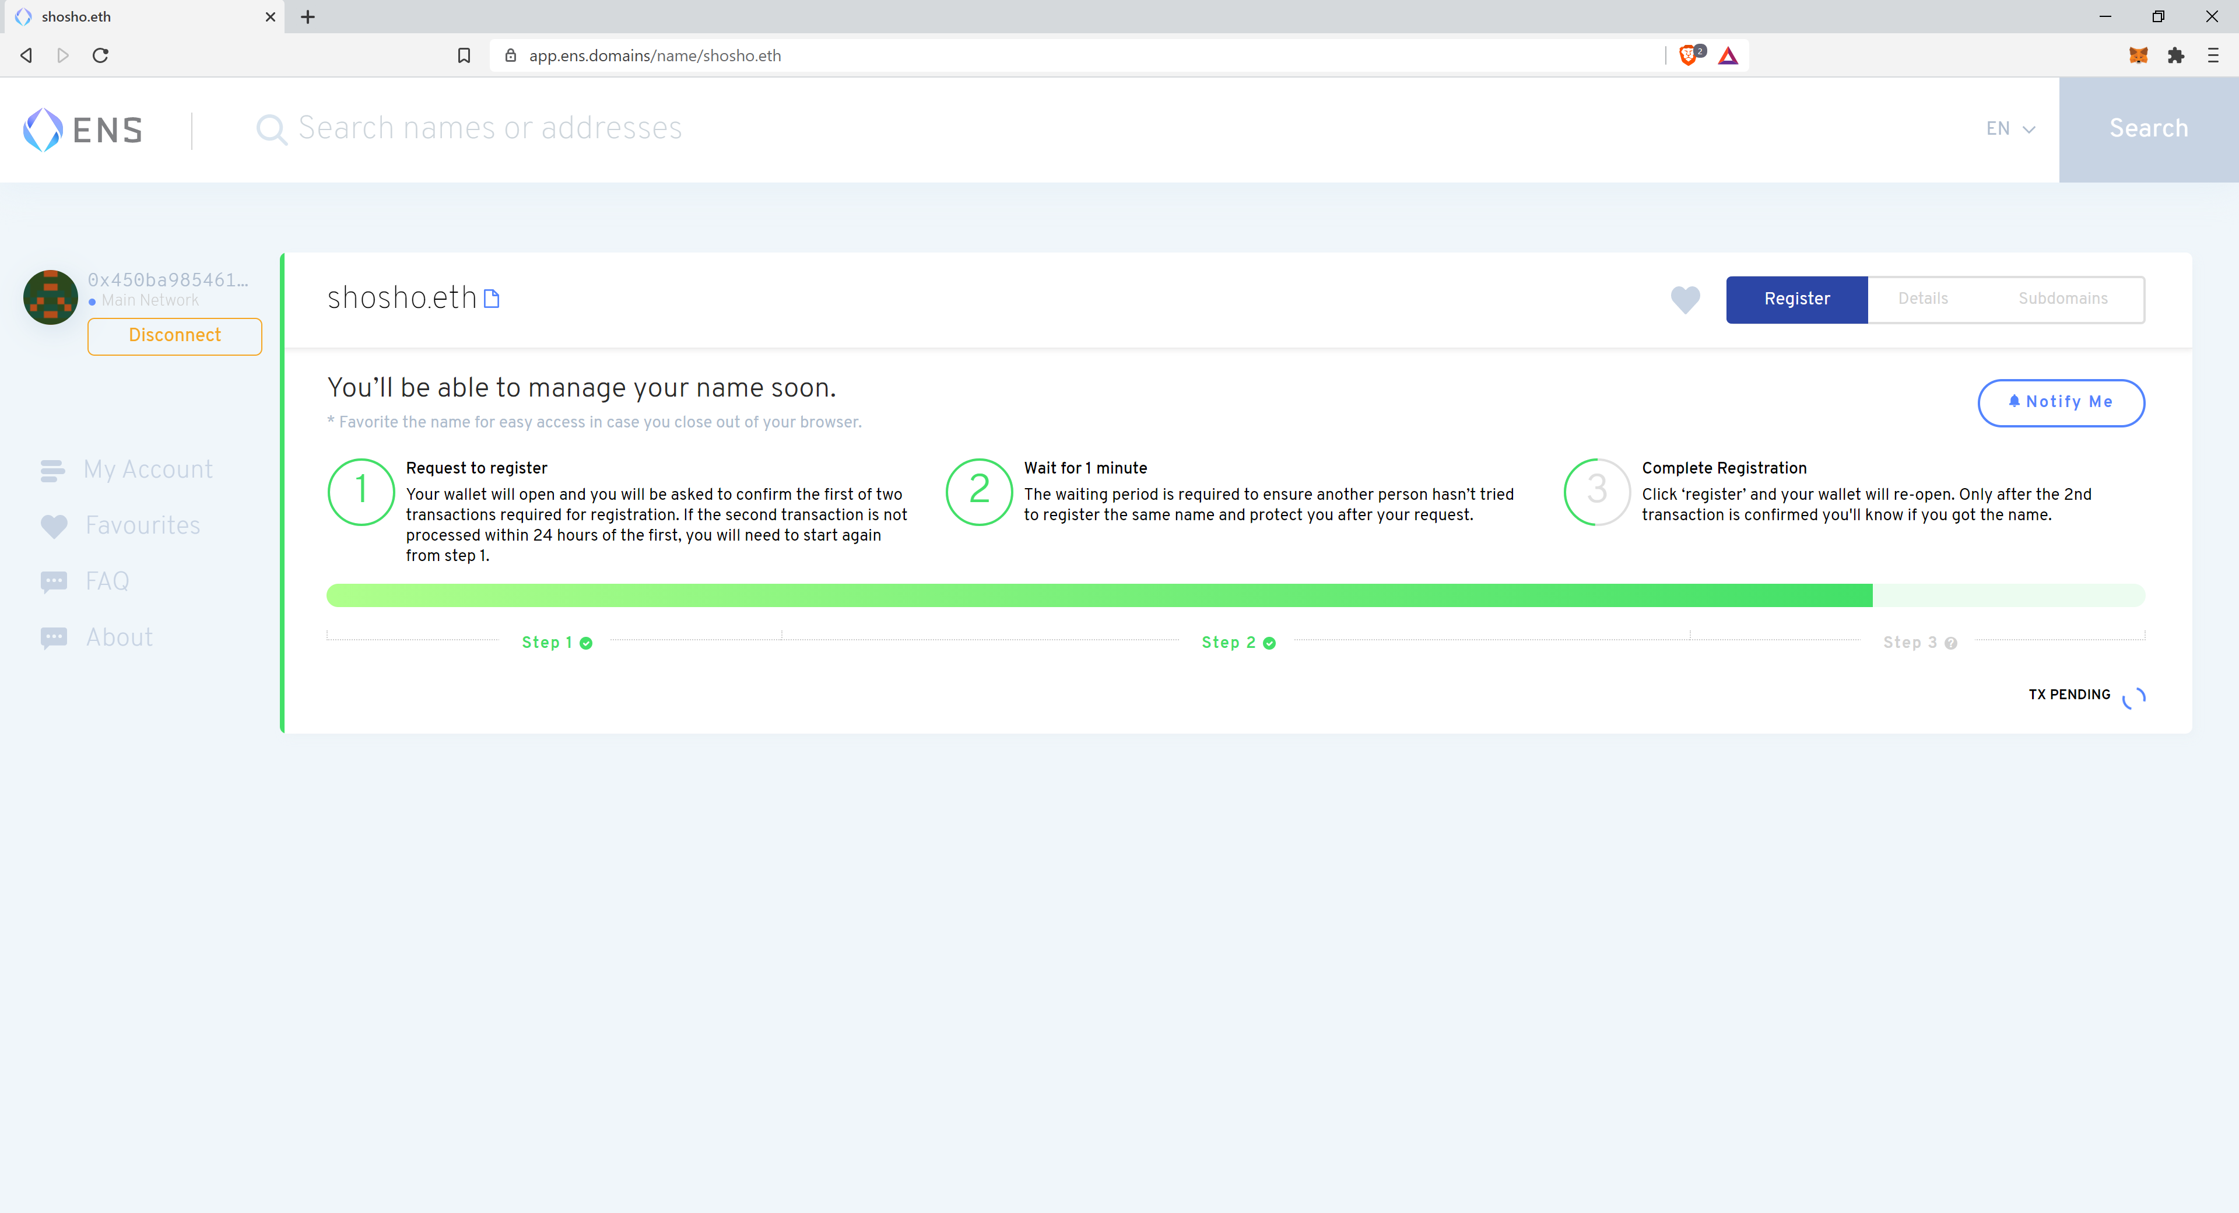Image resolution: width=2239 pixels, height=1213 pixels.
Task: Click the Request to register heading
Action: pyautogui.click(x=476, y=469)
